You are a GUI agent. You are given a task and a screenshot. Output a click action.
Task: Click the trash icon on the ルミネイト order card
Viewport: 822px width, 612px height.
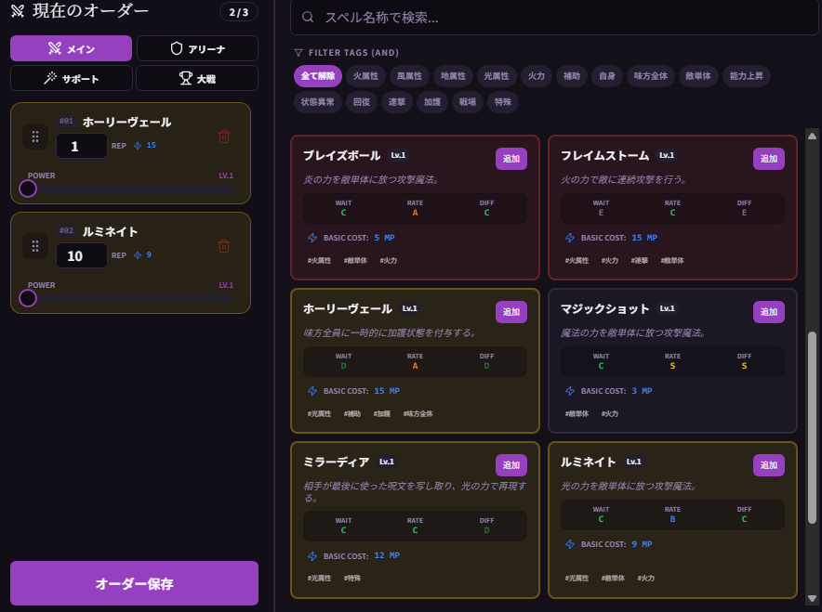tap(223, 246)
